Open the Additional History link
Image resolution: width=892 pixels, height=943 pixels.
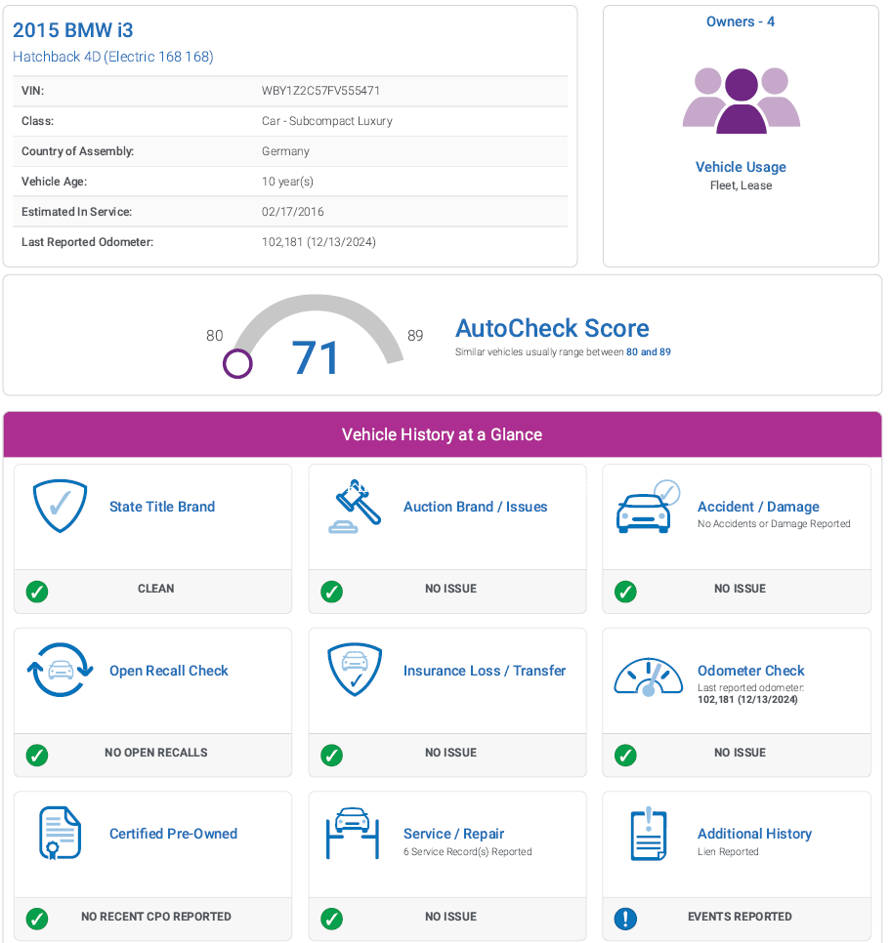click(x=755, y=834)
